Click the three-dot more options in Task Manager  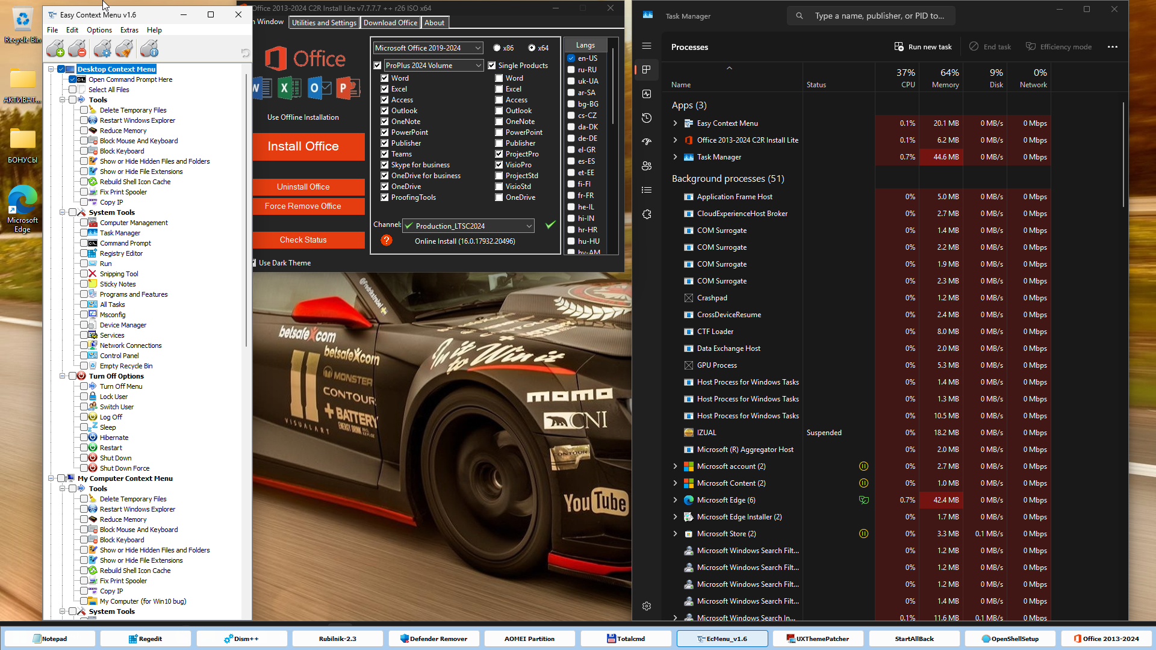1113,47
